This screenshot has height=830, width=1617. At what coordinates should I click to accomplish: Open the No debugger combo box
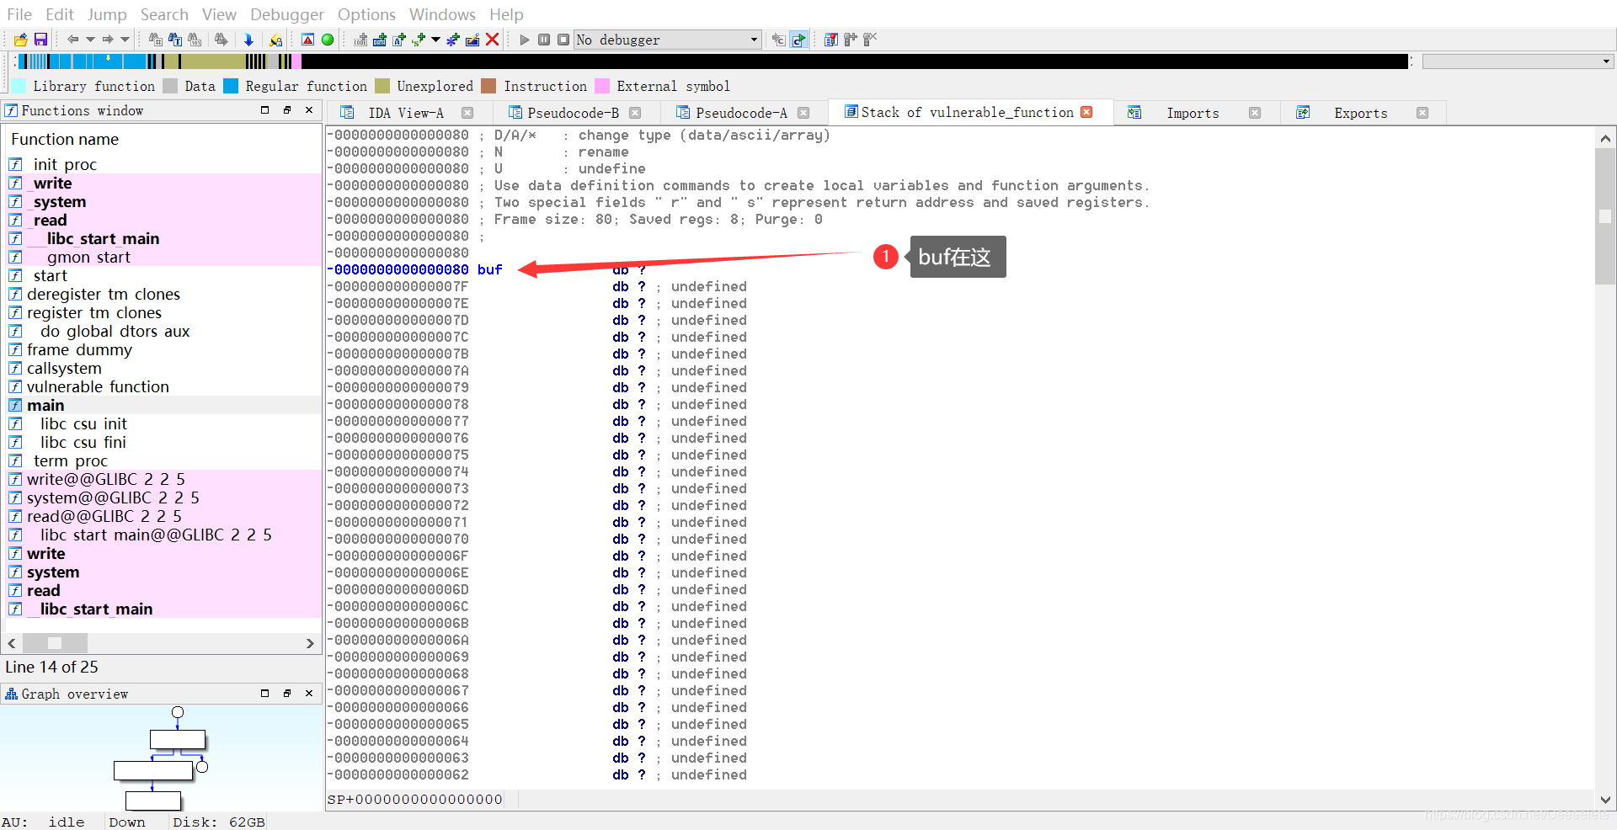pos(668,40)
